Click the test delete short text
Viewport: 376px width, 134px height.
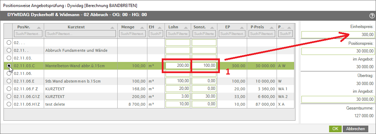(x=55, y=104)
